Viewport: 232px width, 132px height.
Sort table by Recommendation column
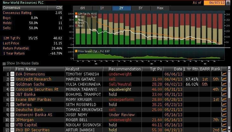coord(125,69)
